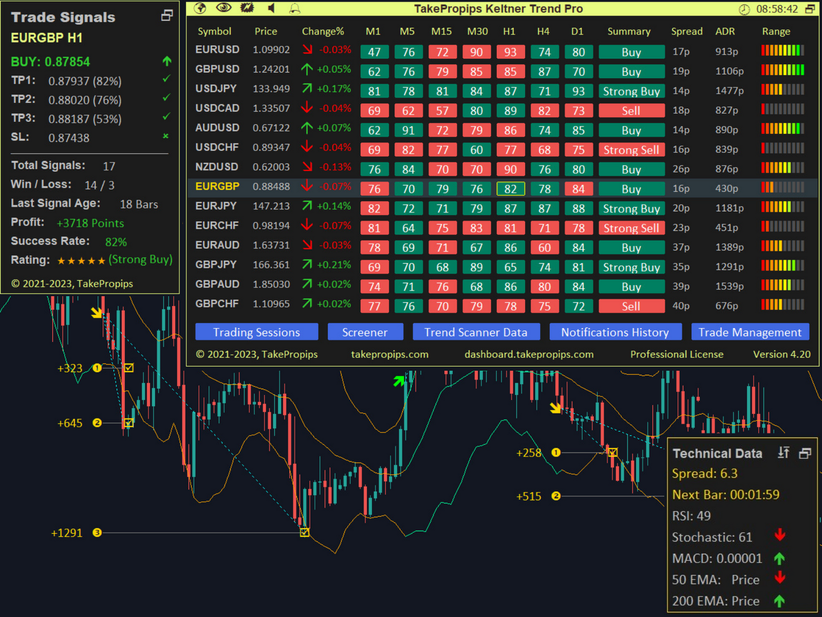Click the +645 target marker on chart
Image resolution: width=822 pixels, height=617 pixels.
[x=97, y=423]
